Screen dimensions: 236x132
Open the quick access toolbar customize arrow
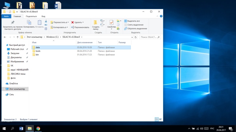coord(17,12)
